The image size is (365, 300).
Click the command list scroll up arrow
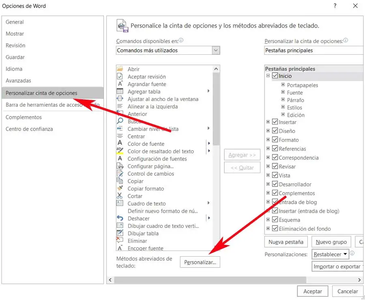216,69
